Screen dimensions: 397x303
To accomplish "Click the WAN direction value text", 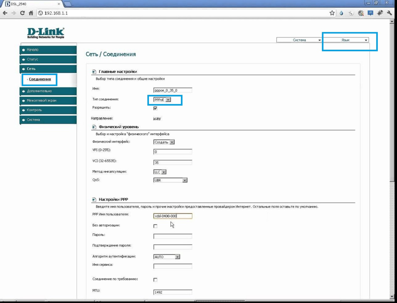I will 157,119.
